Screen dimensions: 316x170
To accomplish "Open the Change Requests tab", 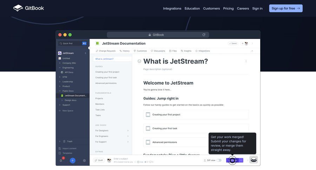I will point(105,51).
